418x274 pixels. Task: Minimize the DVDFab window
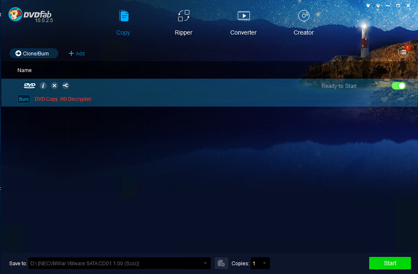pyautogui.click(x=388, y=5)
